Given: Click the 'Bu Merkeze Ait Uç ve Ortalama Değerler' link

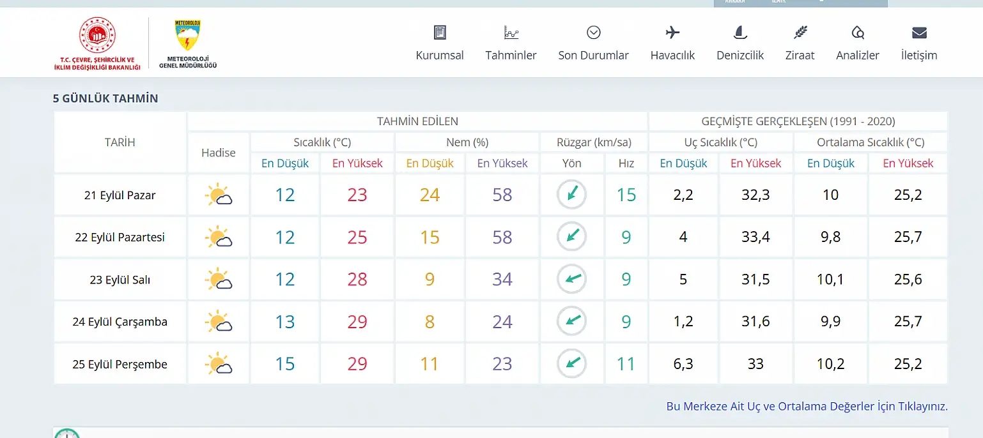Looking at the screenshot, I should point(807,406).
